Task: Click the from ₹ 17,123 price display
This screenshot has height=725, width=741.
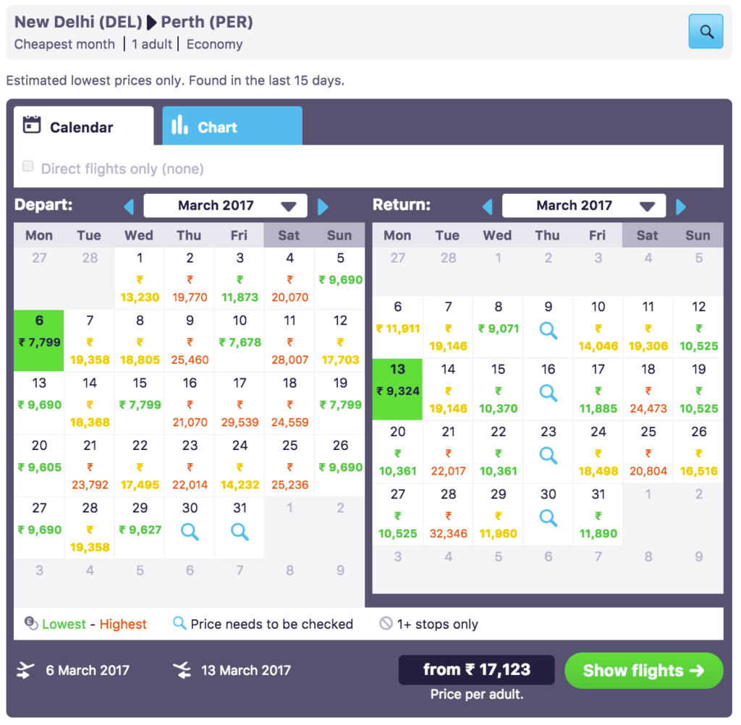Action: coord(475,670)
